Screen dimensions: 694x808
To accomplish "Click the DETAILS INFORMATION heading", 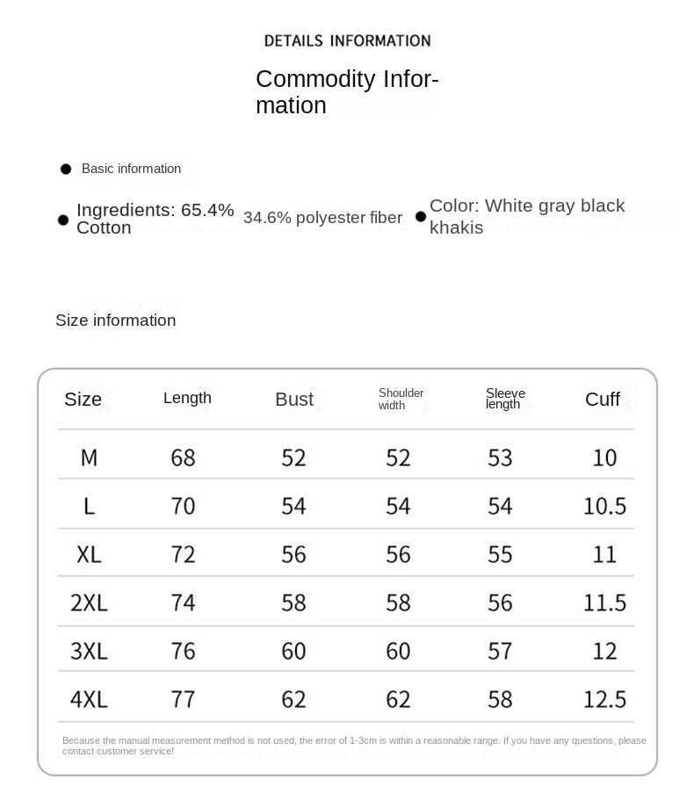I will (x=347, y=40).
